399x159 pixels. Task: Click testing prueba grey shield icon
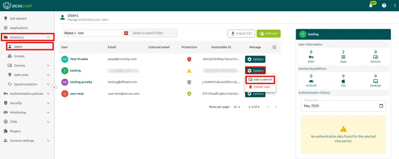coord(189,82)
